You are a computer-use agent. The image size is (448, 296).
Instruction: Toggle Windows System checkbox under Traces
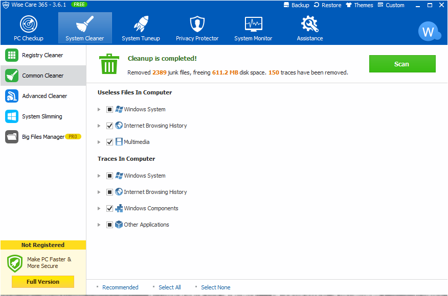click(x=110, y=176)
